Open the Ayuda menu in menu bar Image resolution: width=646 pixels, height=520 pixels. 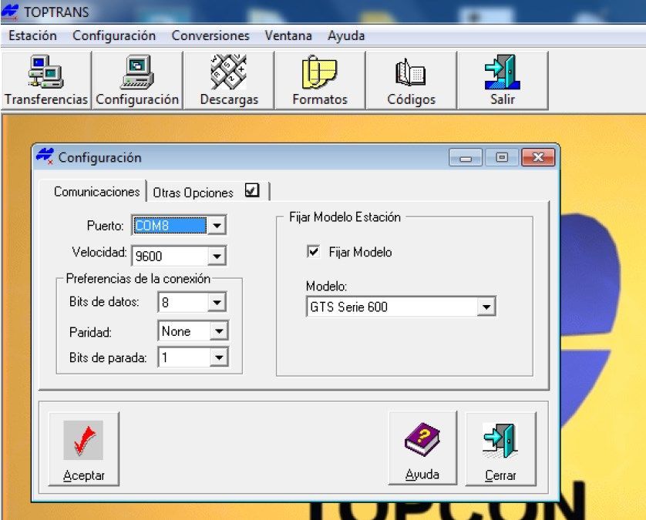[x=346, y=35]
